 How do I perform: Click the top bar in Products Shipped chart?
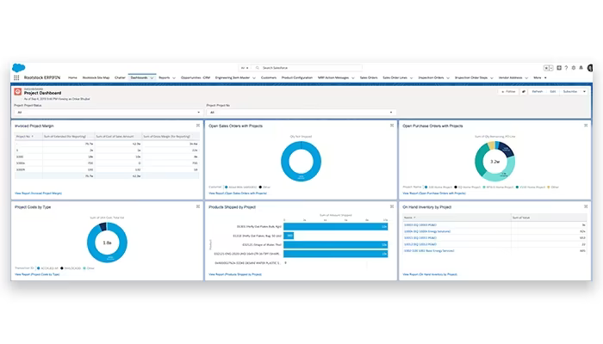click(x=335, y=226)
